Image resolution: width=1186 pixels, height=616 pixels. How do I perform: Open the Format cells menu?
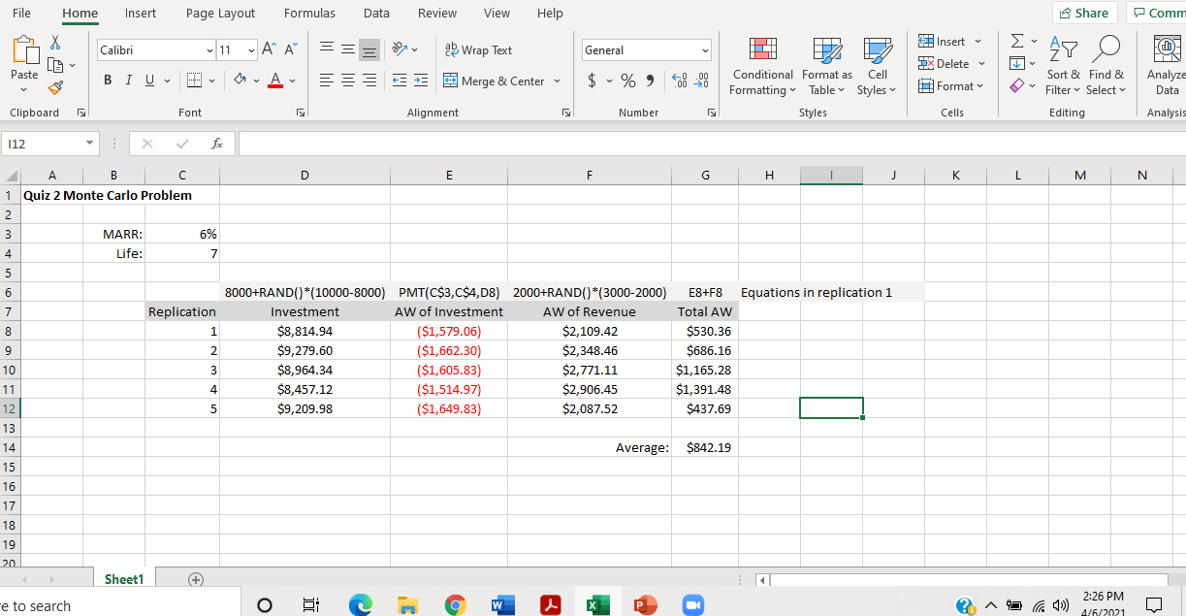(950, 86)
